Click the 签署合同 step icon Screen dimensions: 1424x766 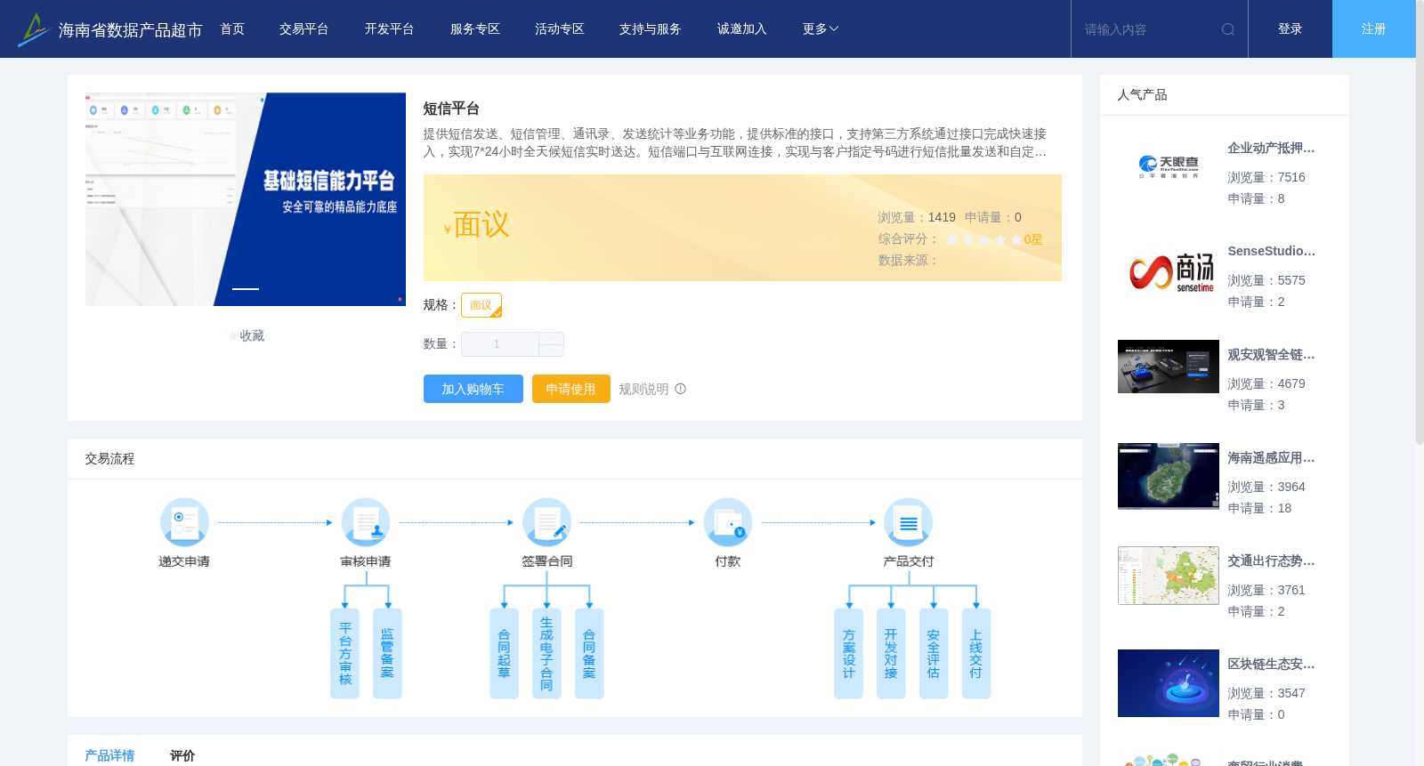pos(547,522)
